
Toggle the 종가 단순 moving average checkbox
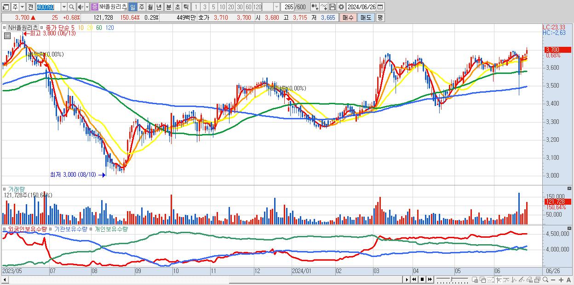[42, 28]
